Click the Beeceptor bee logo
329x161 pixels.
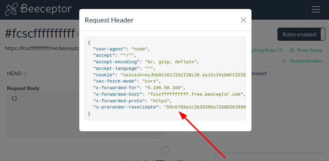[11, 9]
